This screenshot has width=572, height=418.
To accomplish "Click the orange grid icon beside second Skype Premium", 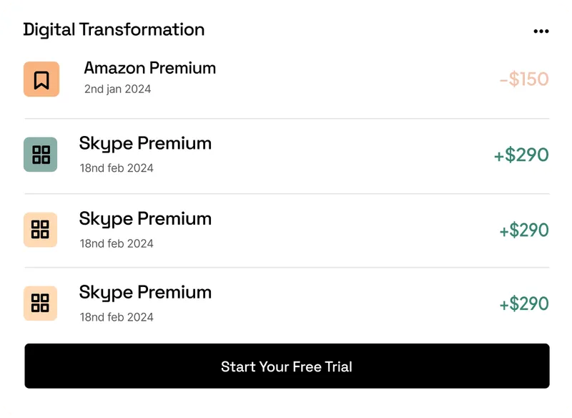I will click(41, 228).
